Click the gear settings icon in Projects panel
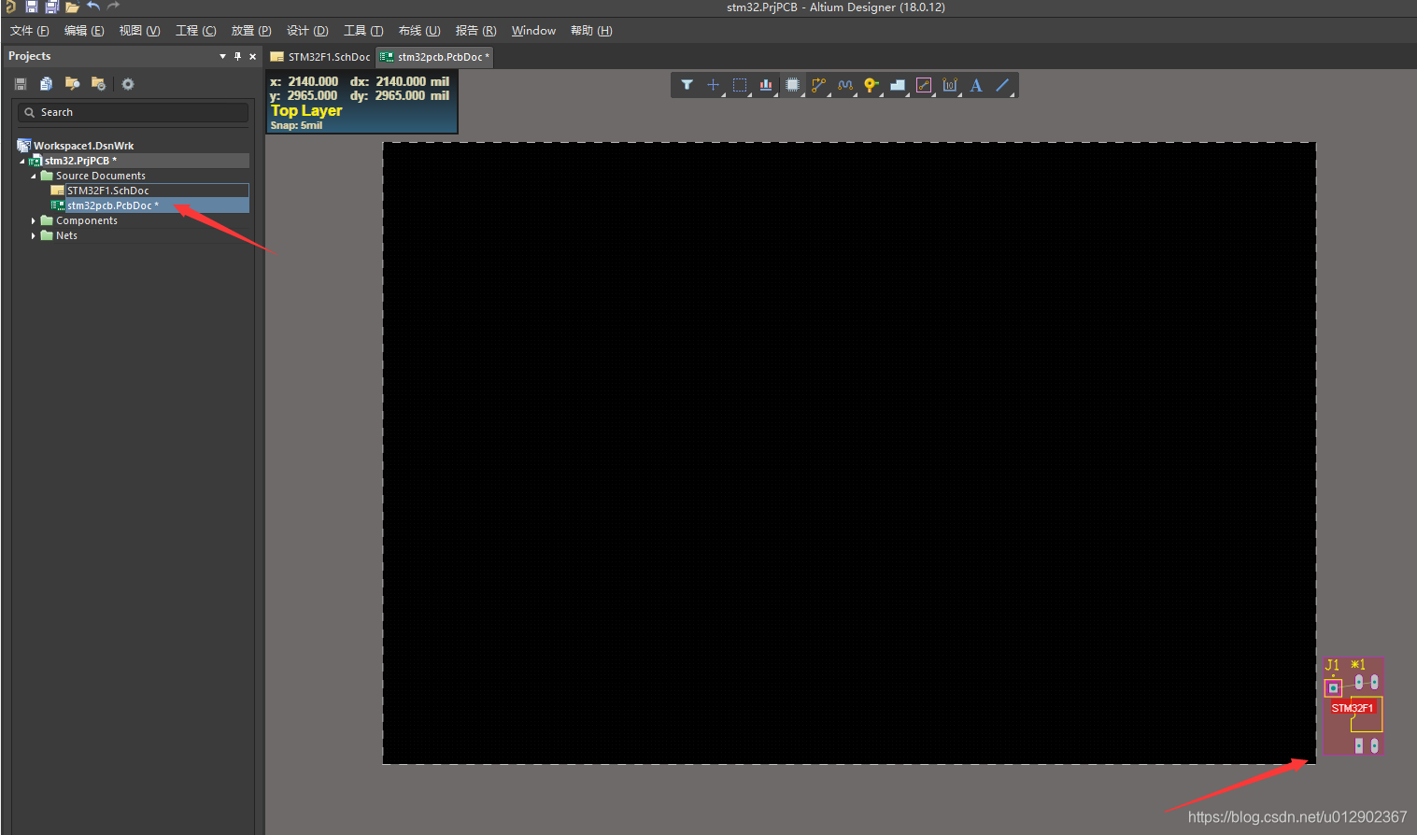 pos(128,84)
